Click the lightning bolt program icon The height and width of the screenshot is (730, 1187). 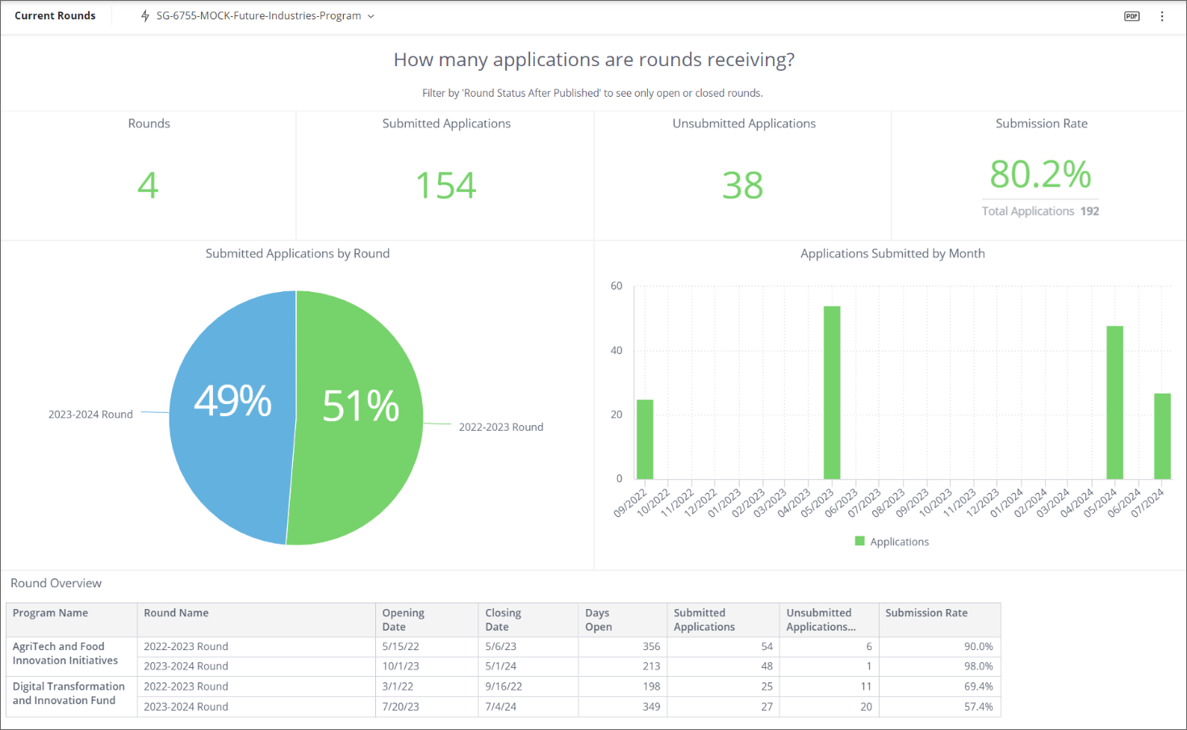[145, 16]
